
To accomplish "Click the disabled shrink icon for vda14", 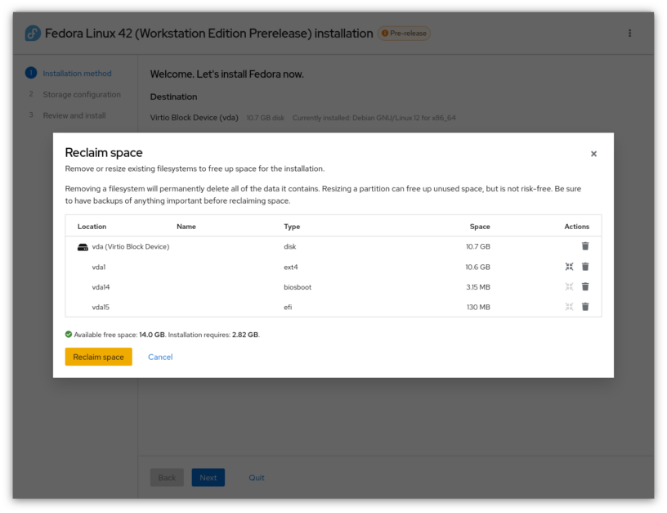I will click(x=569, y=286).
